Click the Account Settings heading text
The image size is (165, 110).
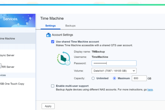pos(62,35)
